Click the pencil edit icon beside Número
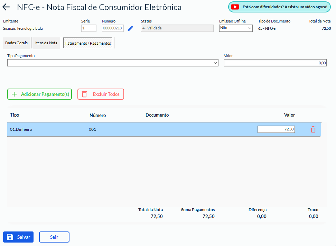The width and height of the screenshot is (336, 246). (x=130, y=28)
